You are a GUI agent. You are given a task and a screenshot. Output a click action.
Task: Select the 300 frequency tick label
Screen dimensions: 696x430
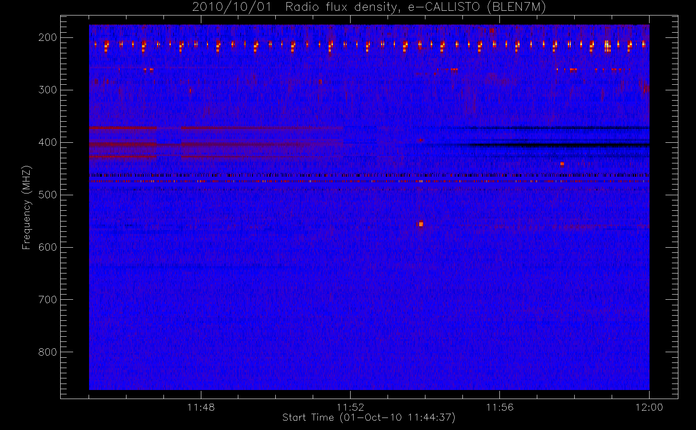[x=47, y=90]
